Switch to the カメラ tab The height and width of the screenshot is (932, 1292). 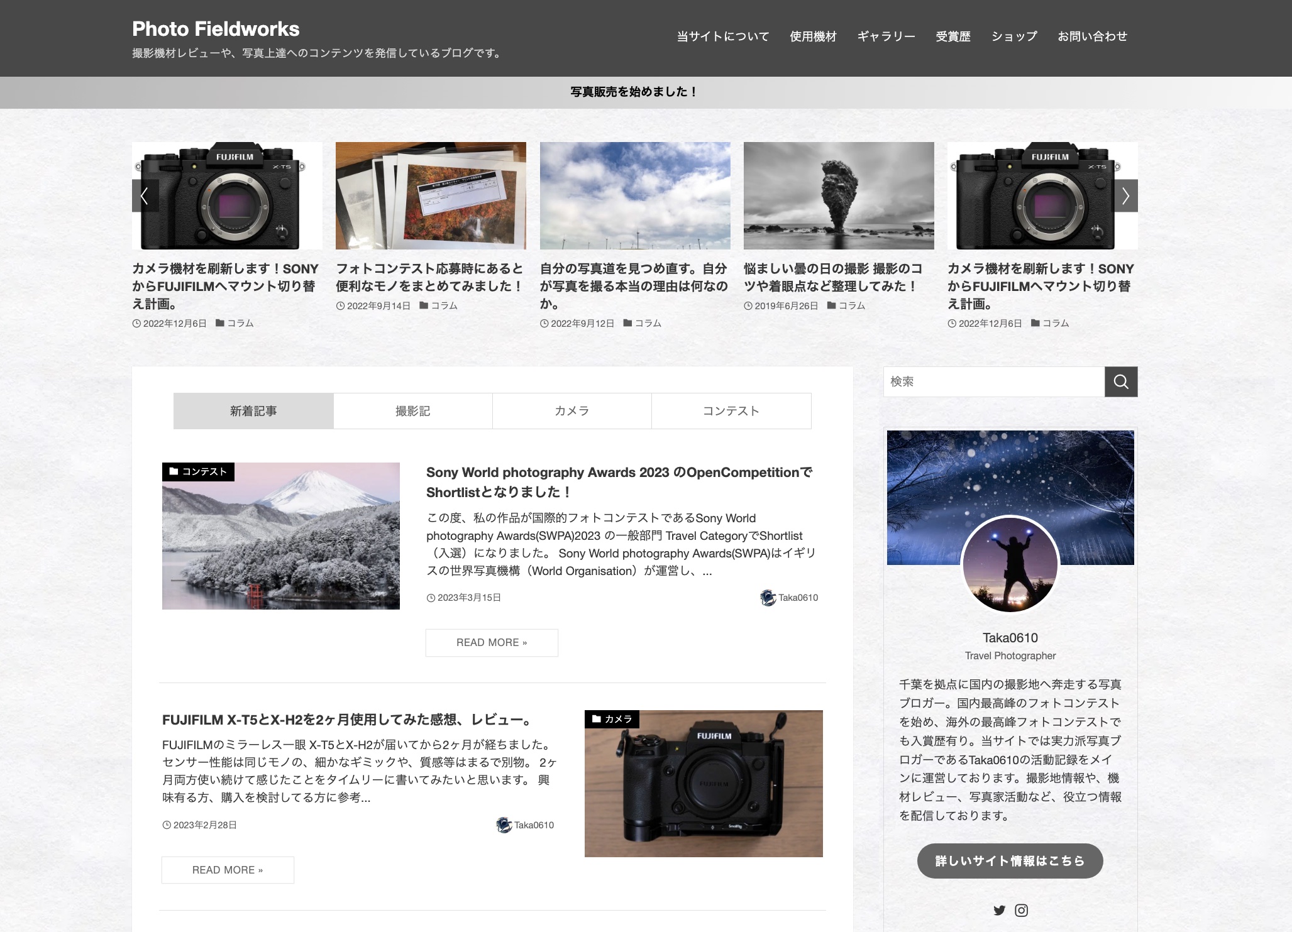point(572,411)
